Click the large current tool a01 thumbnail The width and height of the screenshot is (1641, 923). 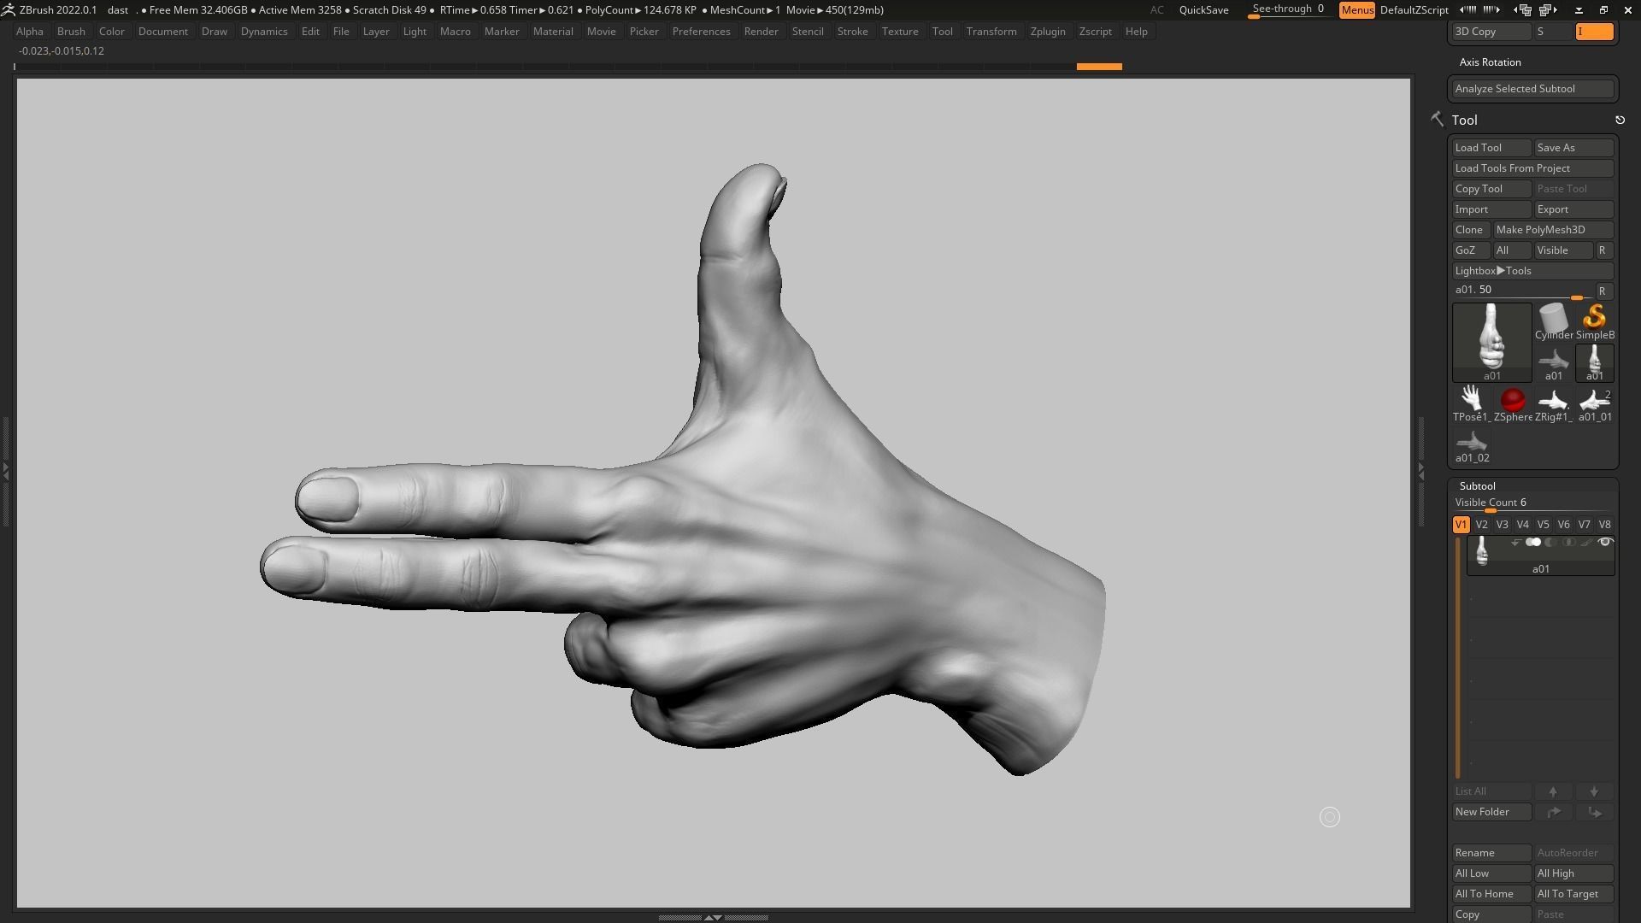pyautogui.click(x=1491, y=342)
